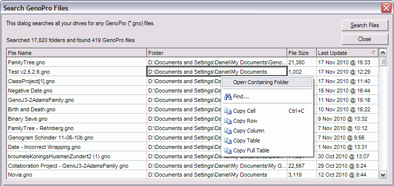Select Binary Save.gno file name
Image resolution: width=394 pixels, height=186 pixels.
click(28, 119)
